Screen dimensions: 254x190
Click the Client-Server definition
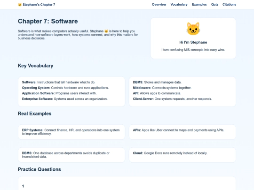172,99
